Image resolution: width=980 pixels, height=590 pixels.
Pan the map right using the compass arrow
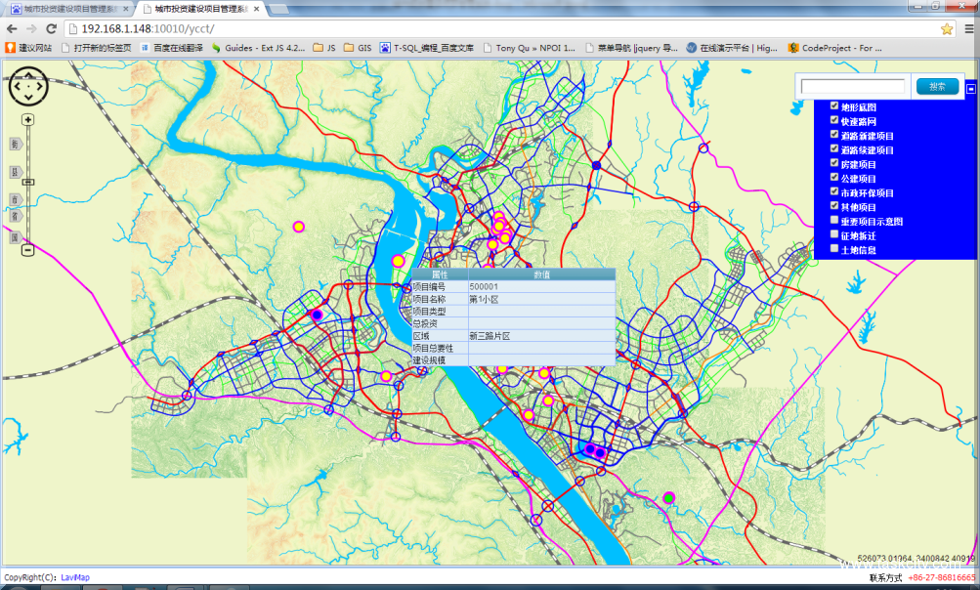click(40, 88)
